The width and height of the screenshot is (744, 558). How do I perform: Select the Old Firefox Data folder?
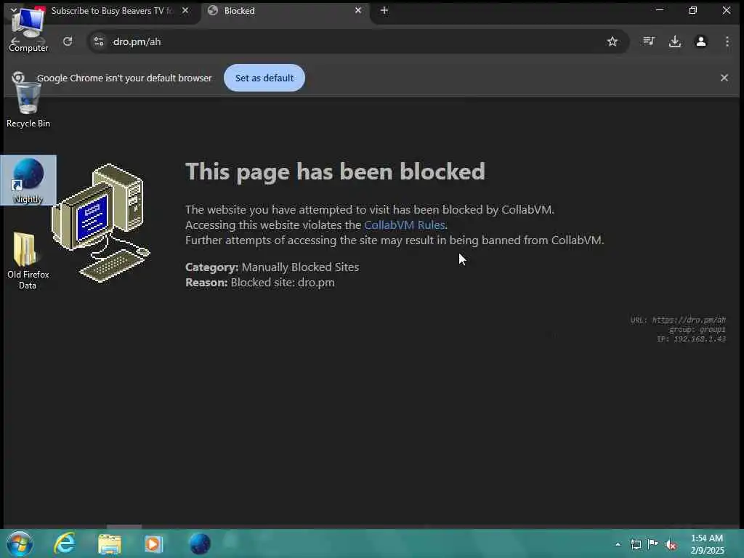click(x=28, y=261)
